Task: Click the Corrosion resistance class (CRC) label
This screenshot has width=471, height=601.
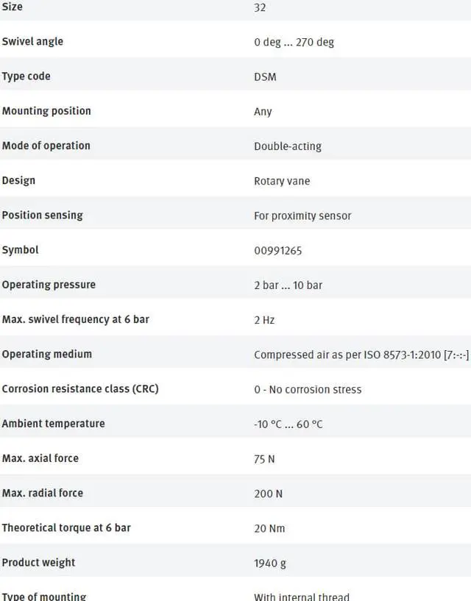Action: tap(80, 389)
